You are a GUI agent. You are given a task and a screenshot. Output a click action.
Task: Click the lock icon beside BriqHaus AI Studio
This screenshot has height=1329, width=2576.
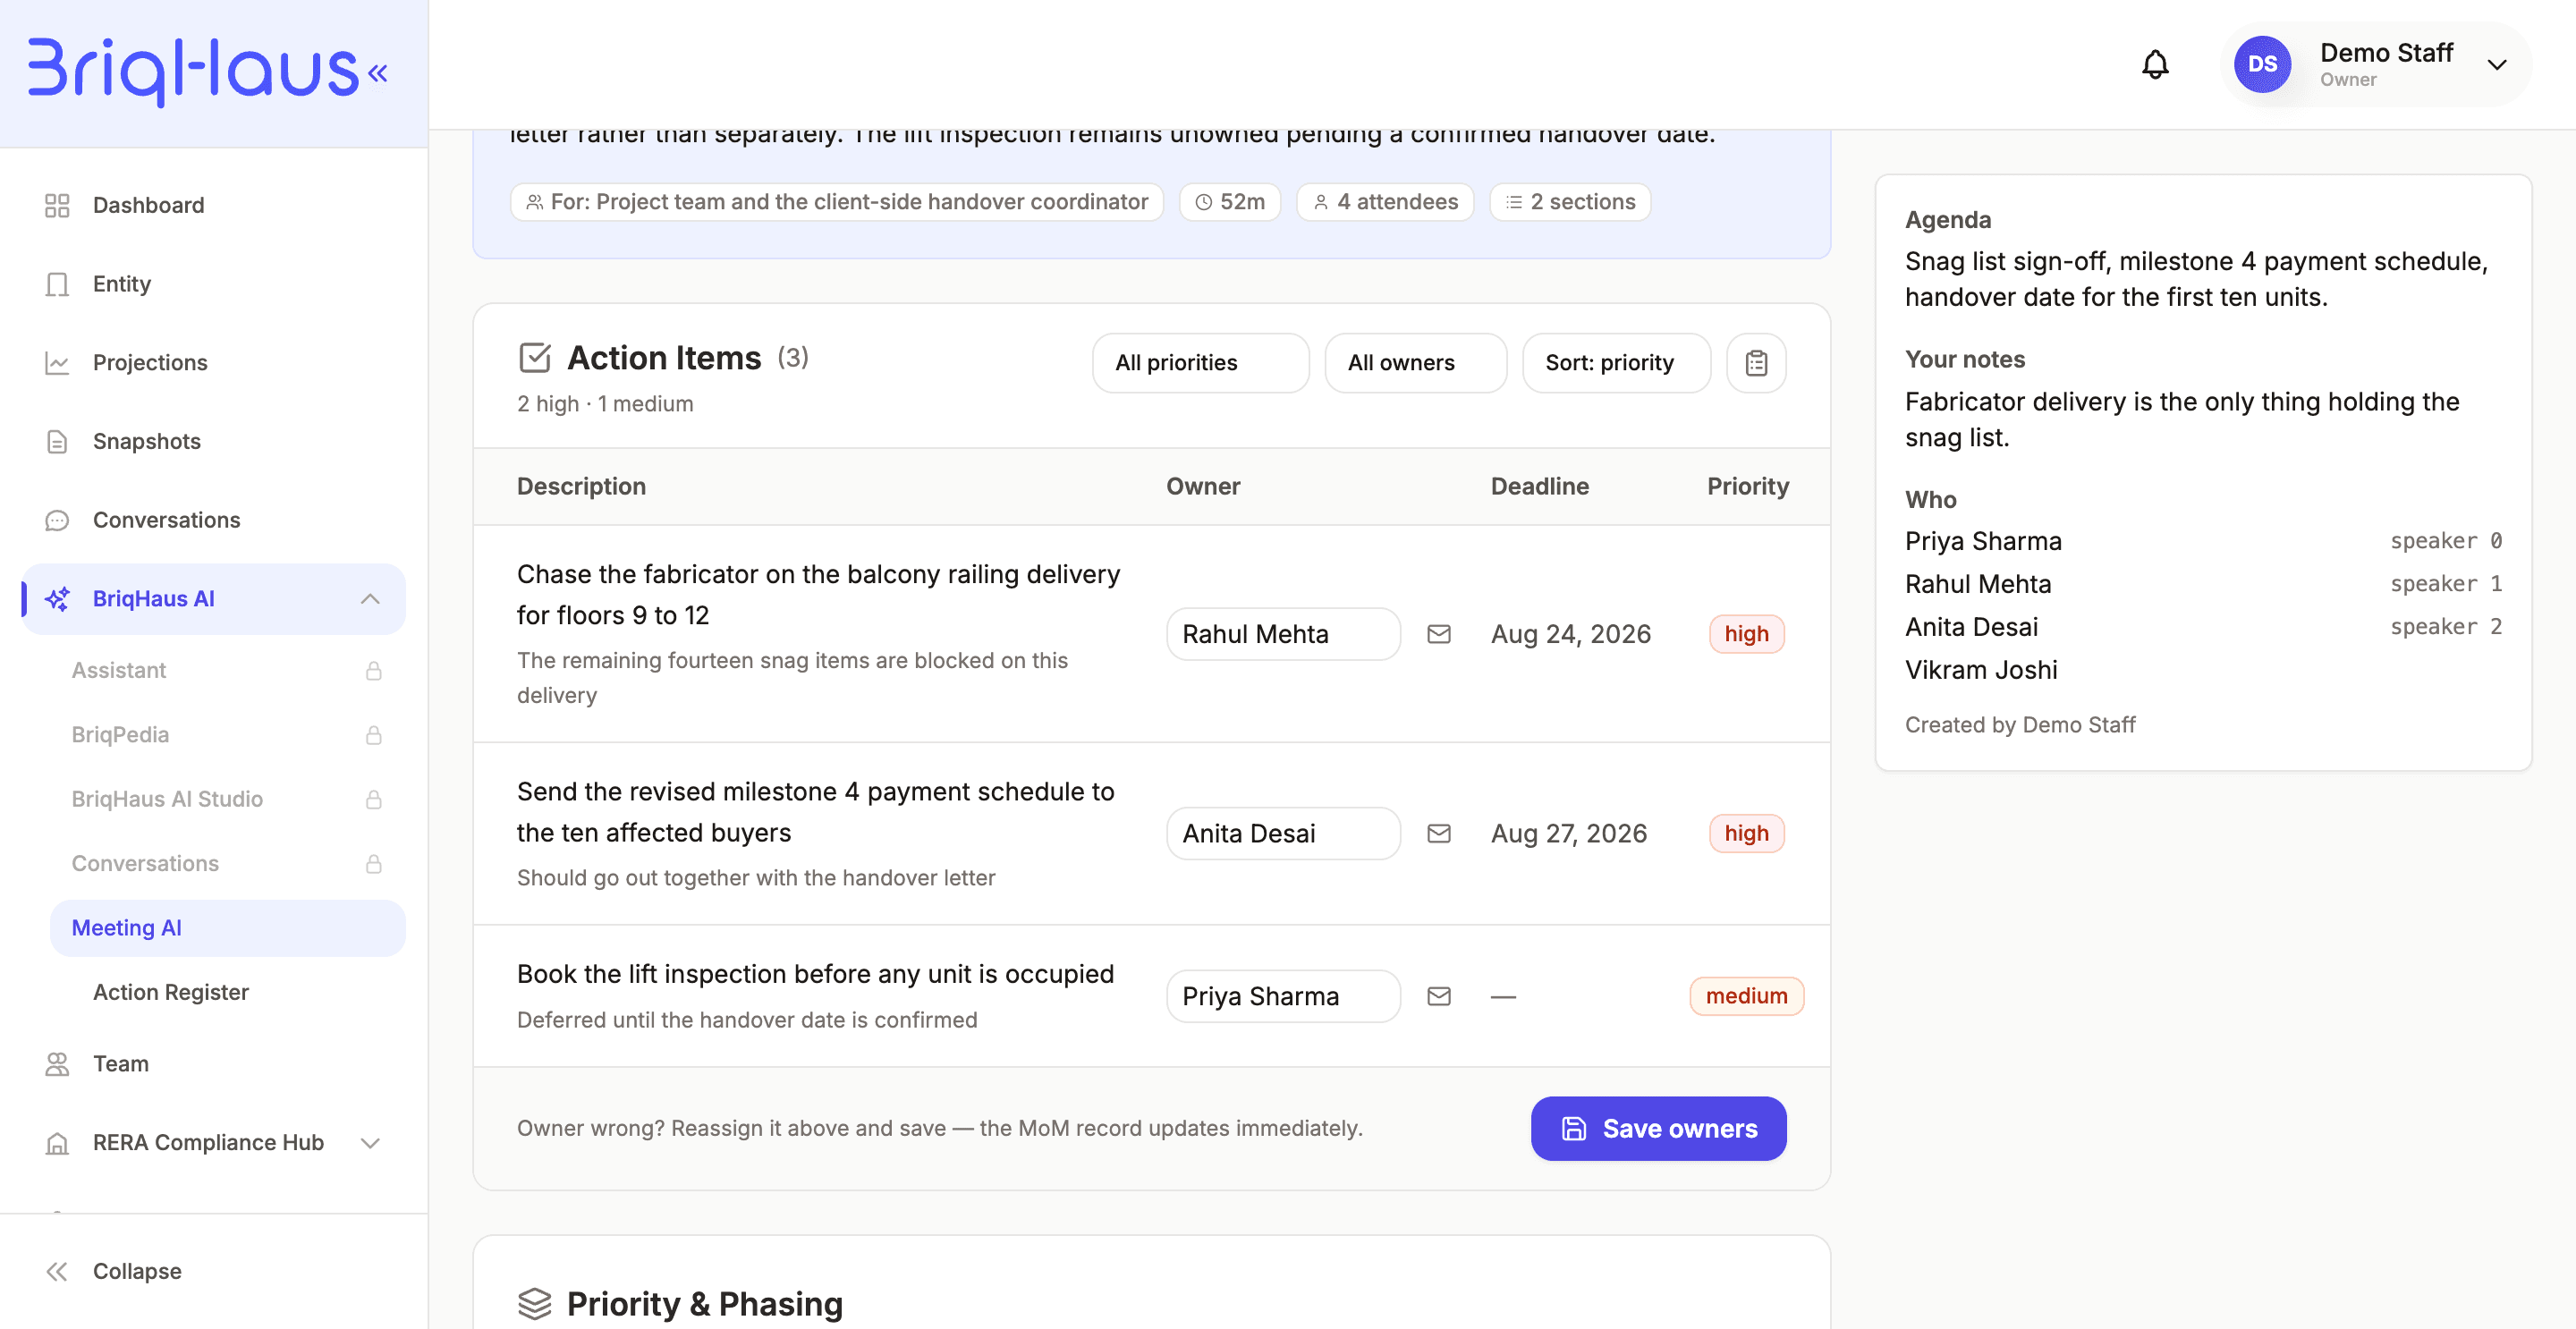coord(374,800)
